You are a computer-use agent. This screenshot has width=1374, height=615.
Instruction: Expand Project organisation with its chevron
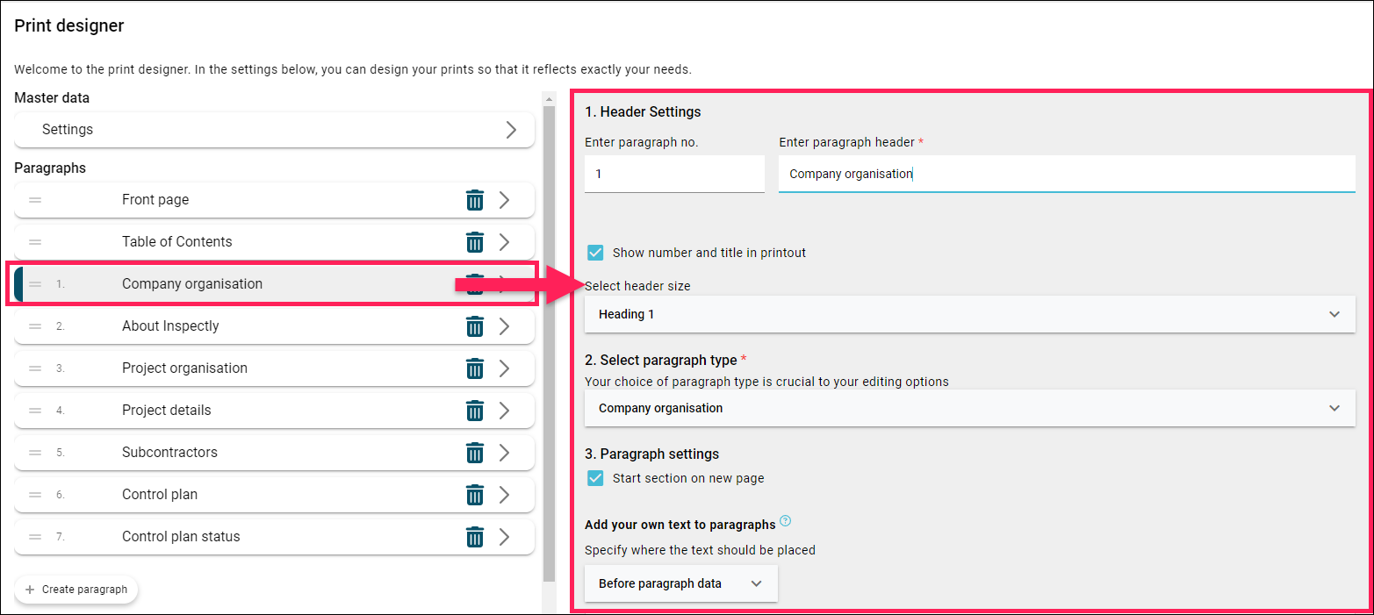(505, 368)
